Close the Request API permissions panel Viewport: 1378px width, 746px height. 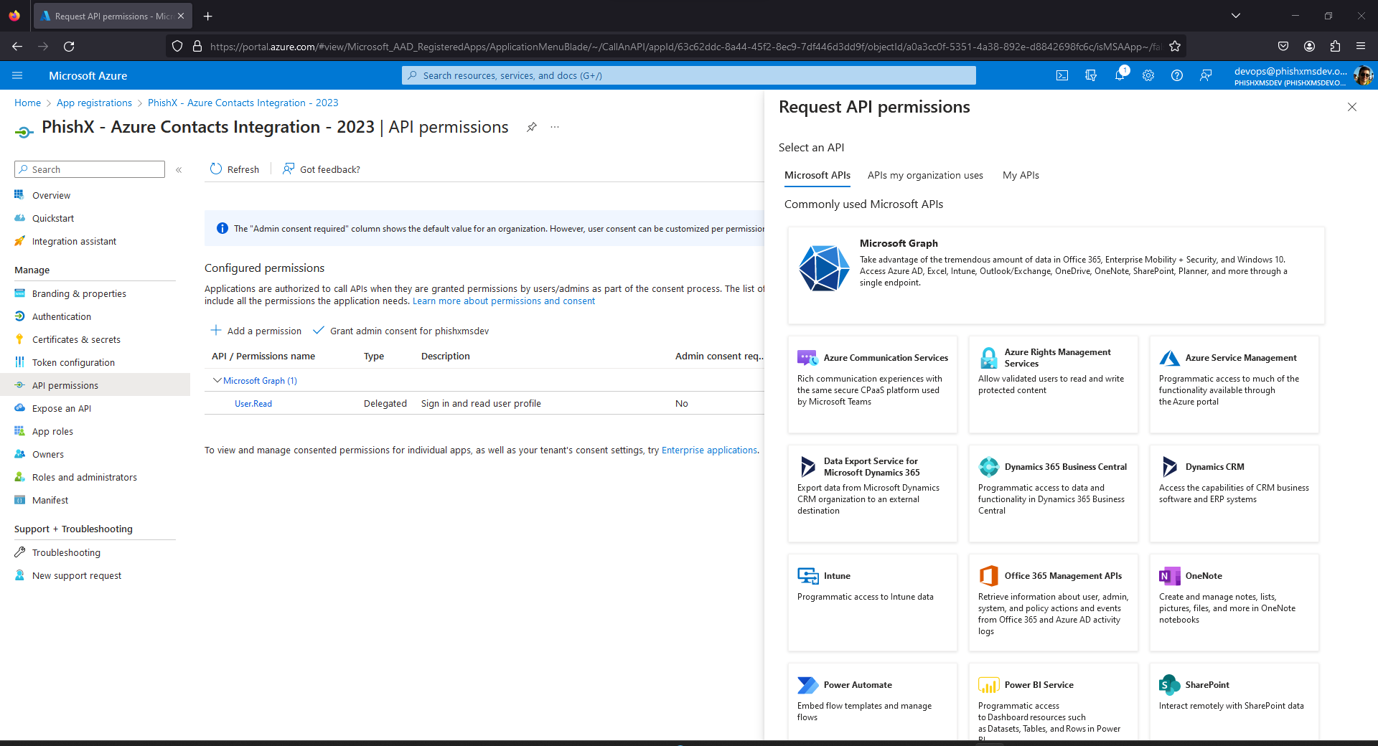(1352, 107)
